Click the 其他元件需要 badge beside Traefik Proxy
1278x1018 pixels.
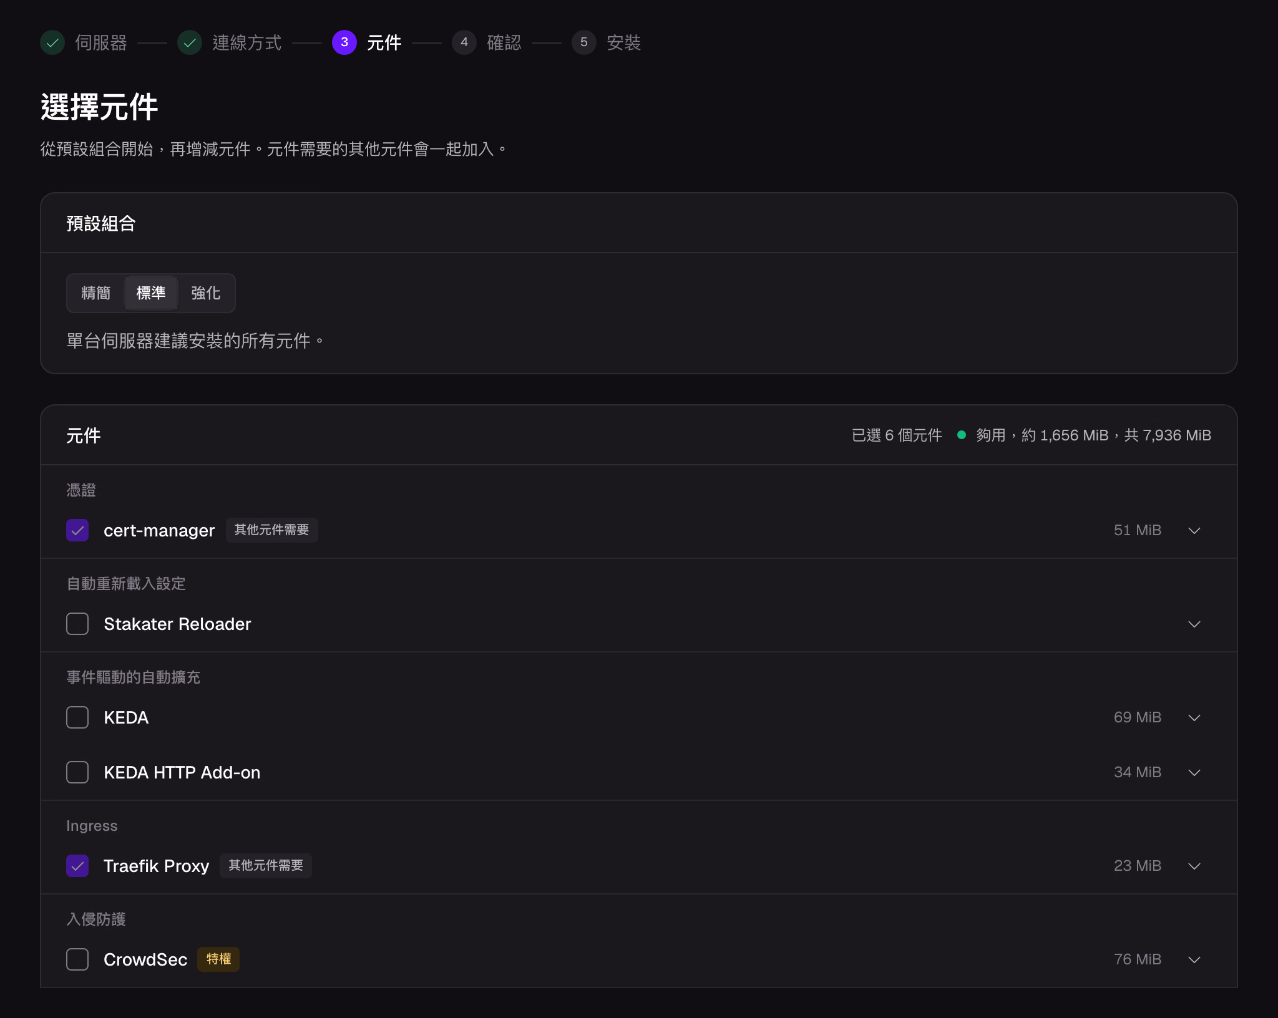coord(266,866)
